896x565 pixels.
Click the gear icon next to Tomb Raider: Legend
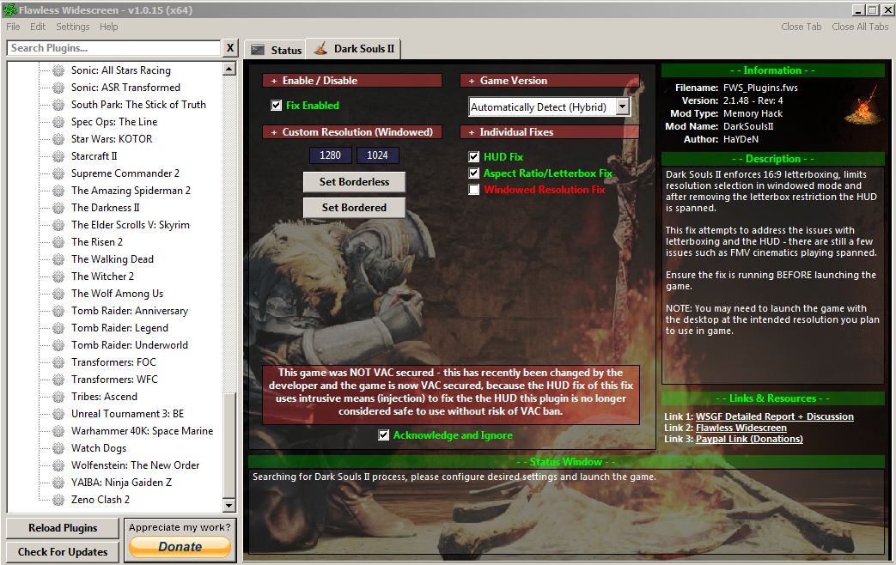[x=58, y=329]
